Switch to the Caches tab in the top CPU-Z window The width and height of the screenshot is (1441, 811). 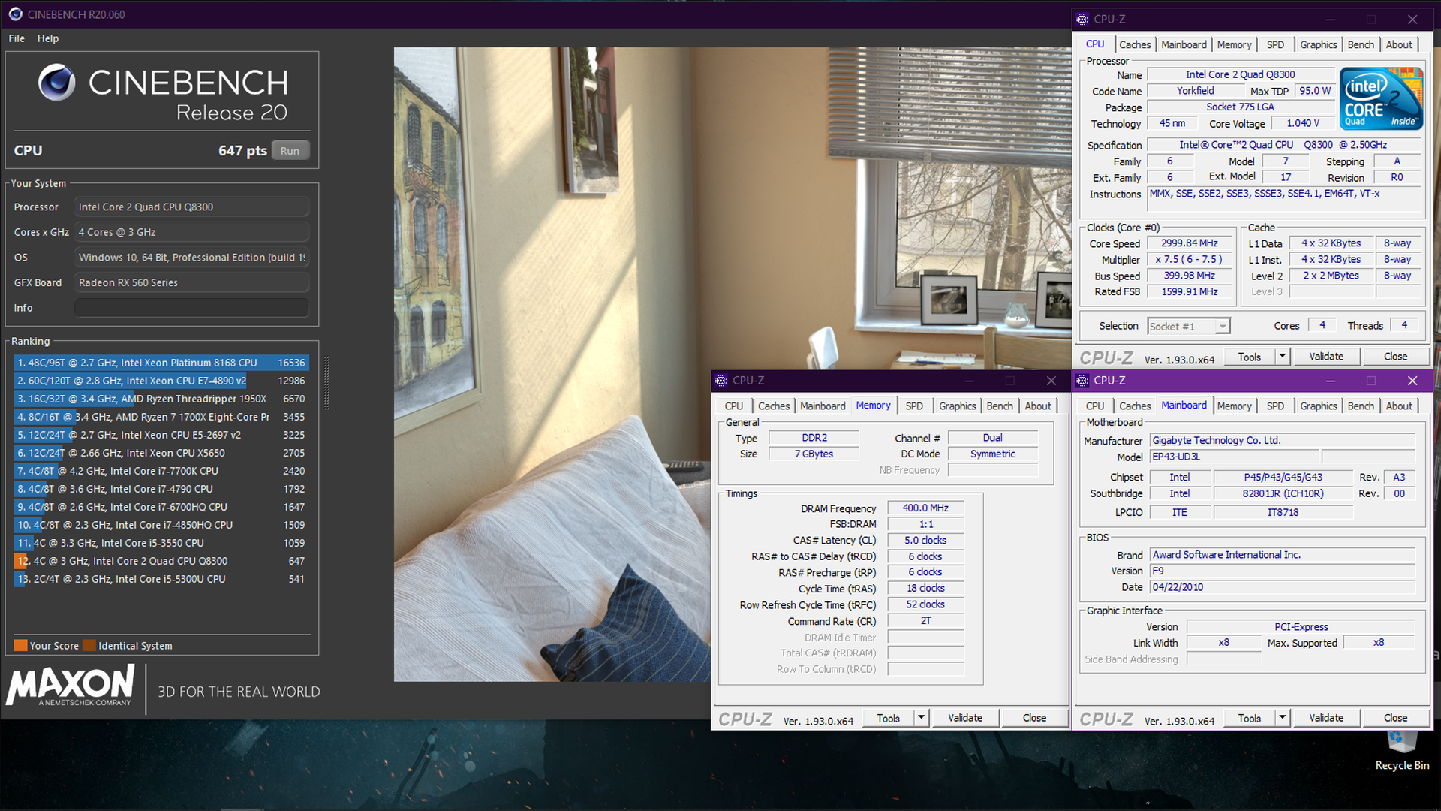[1134, 44]
